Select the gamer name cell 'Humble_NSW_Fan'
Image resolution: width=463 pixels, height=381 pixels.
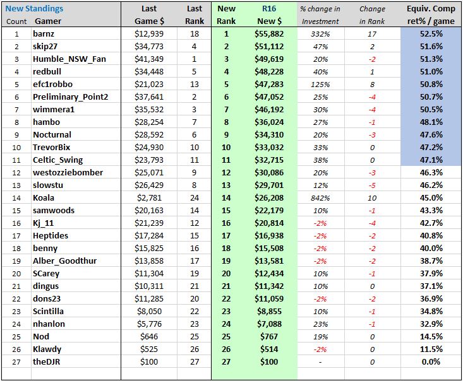69,59
